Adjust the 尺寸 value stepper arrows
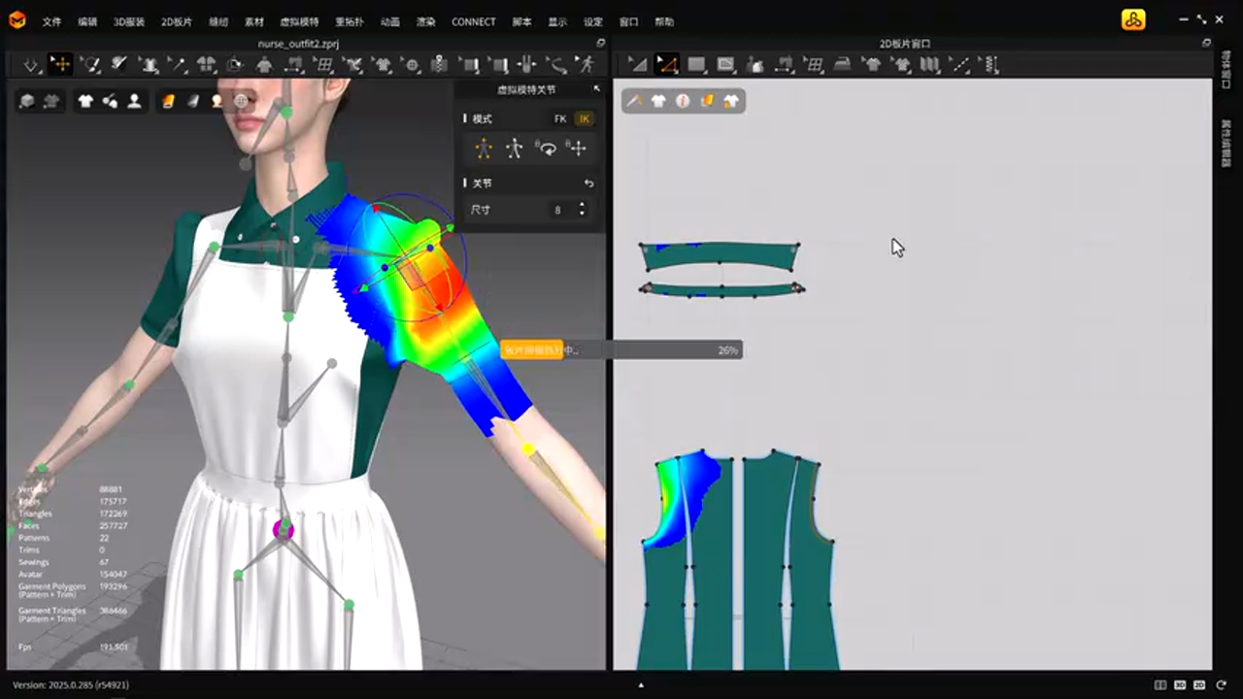 (582, 210)
